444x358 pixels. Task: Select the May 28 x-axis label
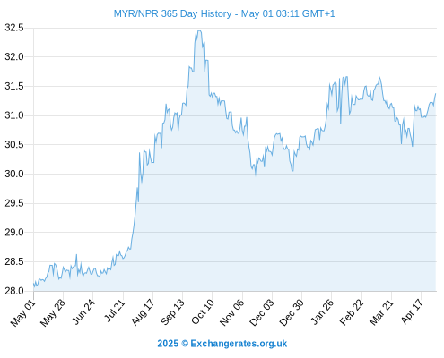(x=53, y=312)
